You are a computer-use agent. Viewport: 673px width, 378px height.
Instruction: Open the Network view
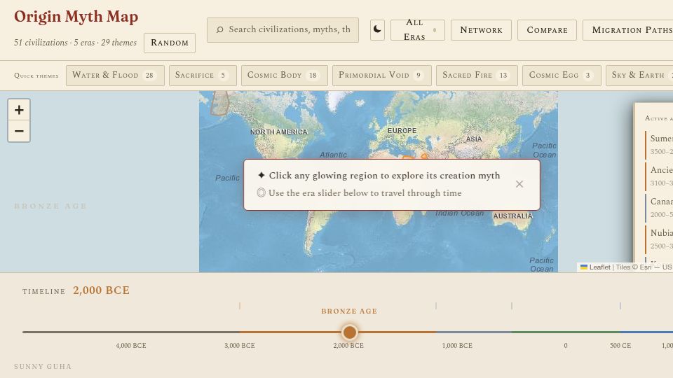(x=481, y=30)
